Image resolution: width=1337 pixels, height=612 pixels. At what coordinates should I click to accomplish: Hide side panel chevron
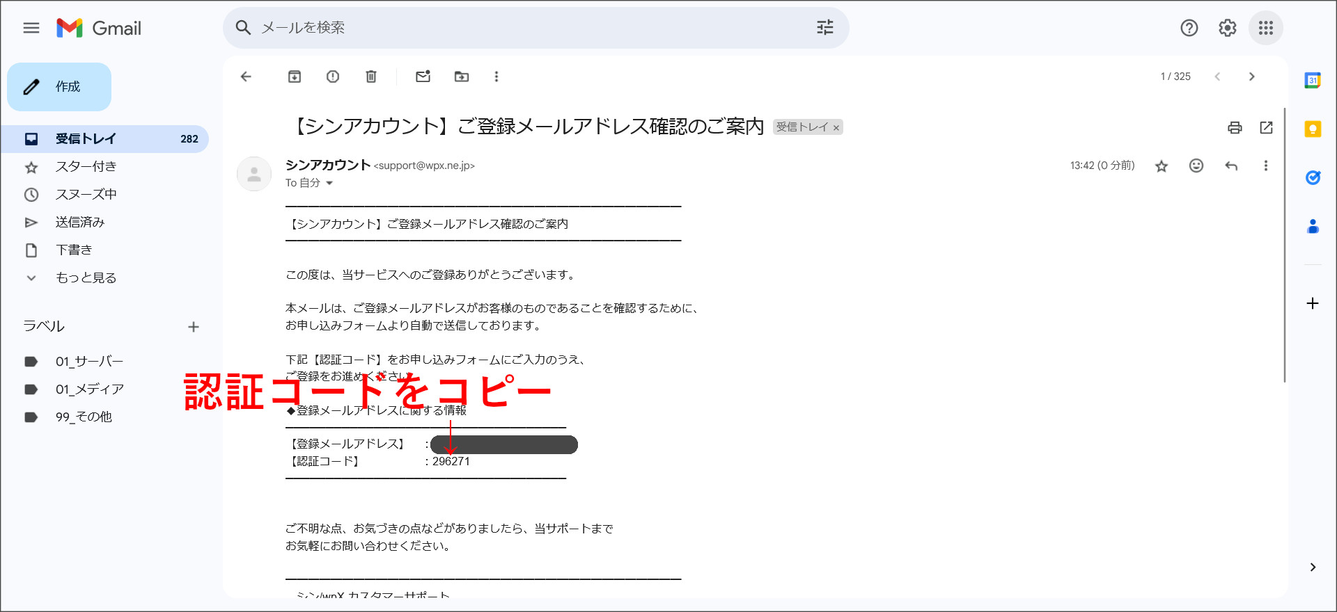pos(1313,567)
